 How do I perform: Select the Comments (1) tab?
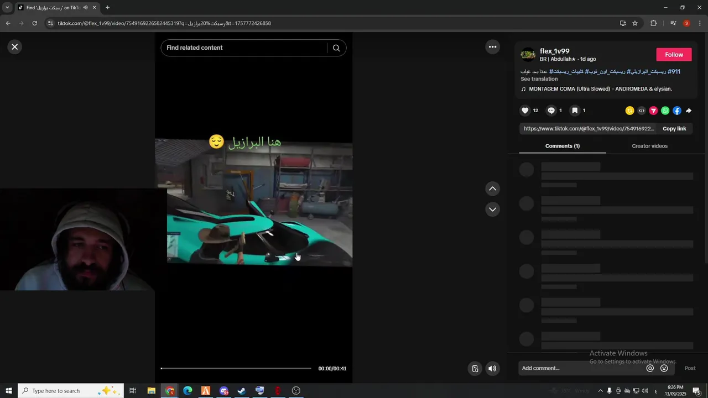[563, 146]
